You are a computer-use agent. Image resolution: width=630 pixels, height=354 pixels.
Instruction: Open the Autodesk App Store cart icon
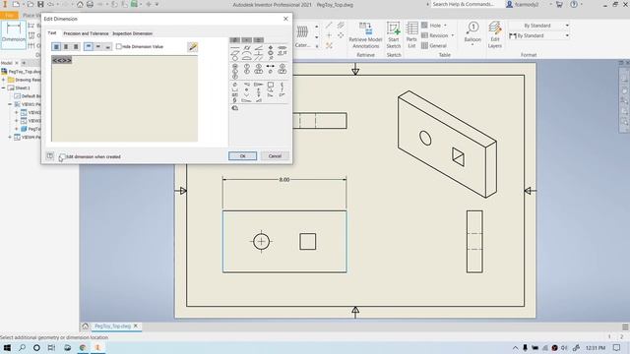coord(559,4)
